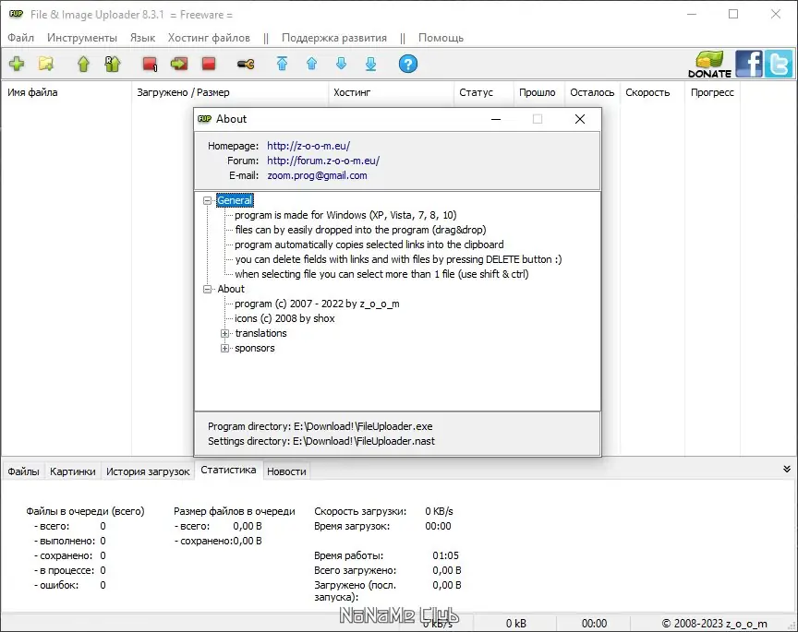Click the Хостинг column header
This screenshot has height=632, width=798.
click(391, 92)
